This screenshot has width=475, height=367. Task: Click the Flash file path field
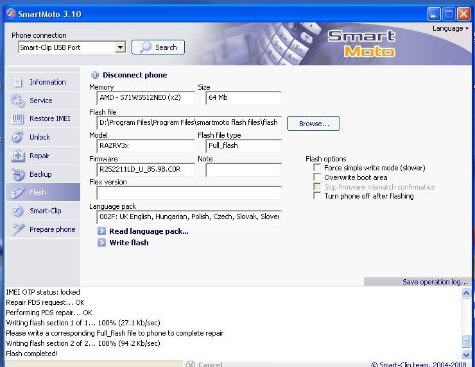189,123
